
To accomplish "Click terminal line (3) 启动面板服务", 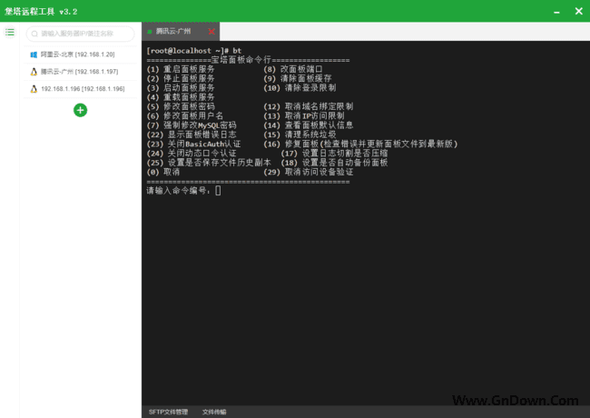I will (x=181, y=88).
